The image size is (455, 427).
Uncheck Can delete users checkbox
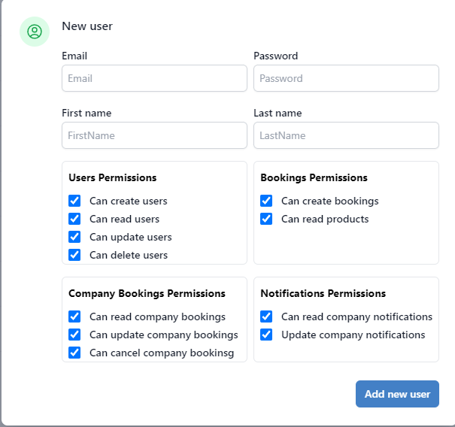pos(74,255)
